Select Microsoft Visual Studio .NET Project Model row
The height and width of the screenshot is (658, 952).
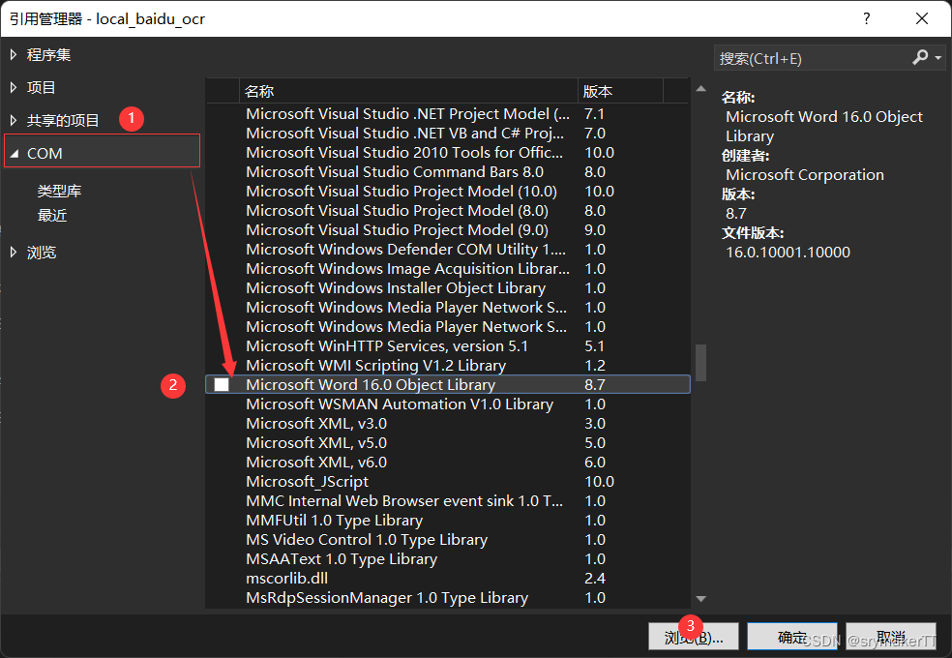[448, 114]
